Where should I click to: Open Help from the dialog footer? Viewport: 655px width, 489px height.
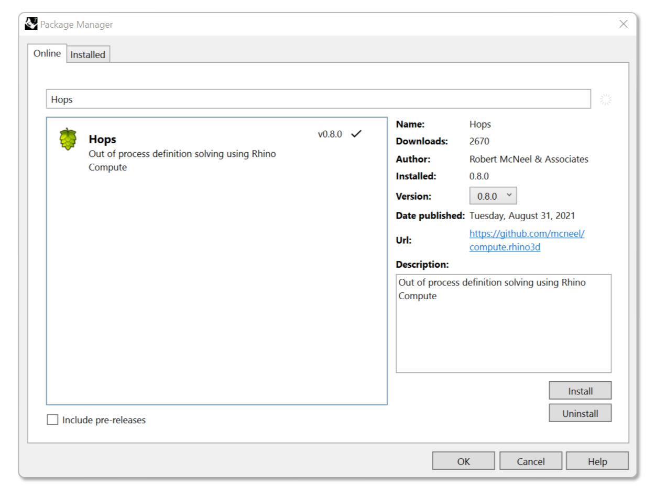pyautogui.click(x=597, y=461)
